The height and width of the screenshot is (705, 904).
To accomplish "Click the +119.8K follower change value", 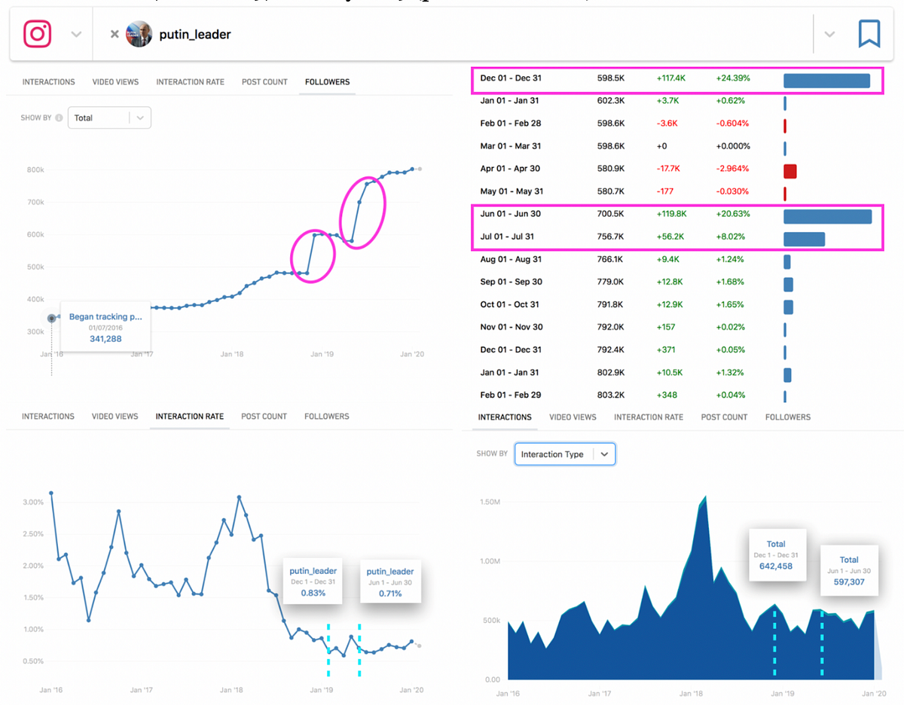I will coord(672,214).
